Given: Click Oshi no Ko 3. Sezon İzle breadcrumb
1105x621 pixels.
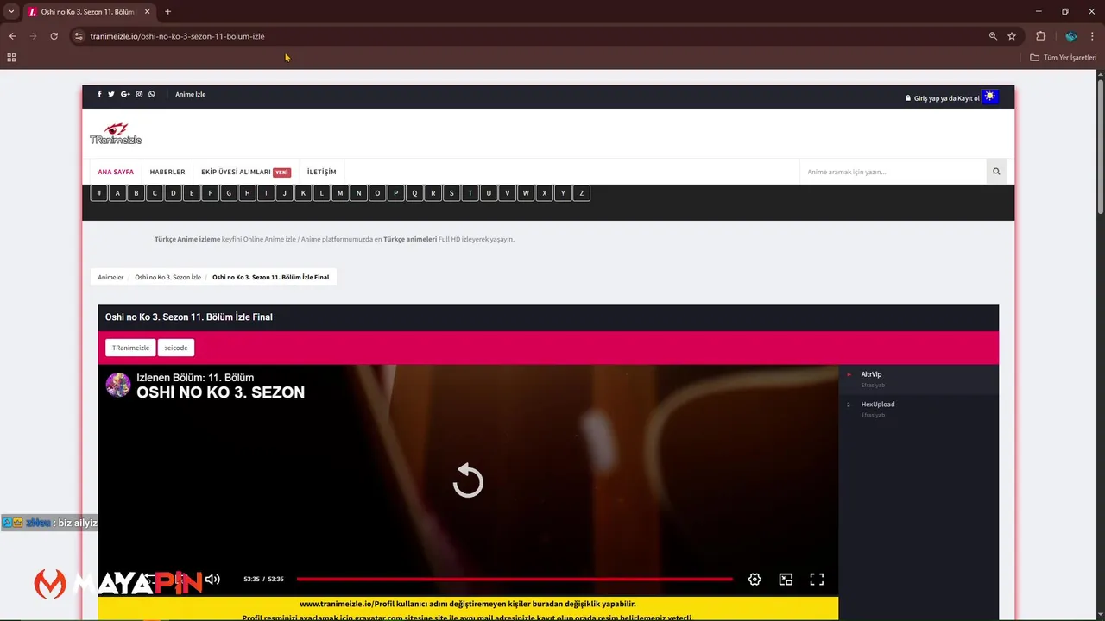Looking at the screenshot, I should point(168,277).
